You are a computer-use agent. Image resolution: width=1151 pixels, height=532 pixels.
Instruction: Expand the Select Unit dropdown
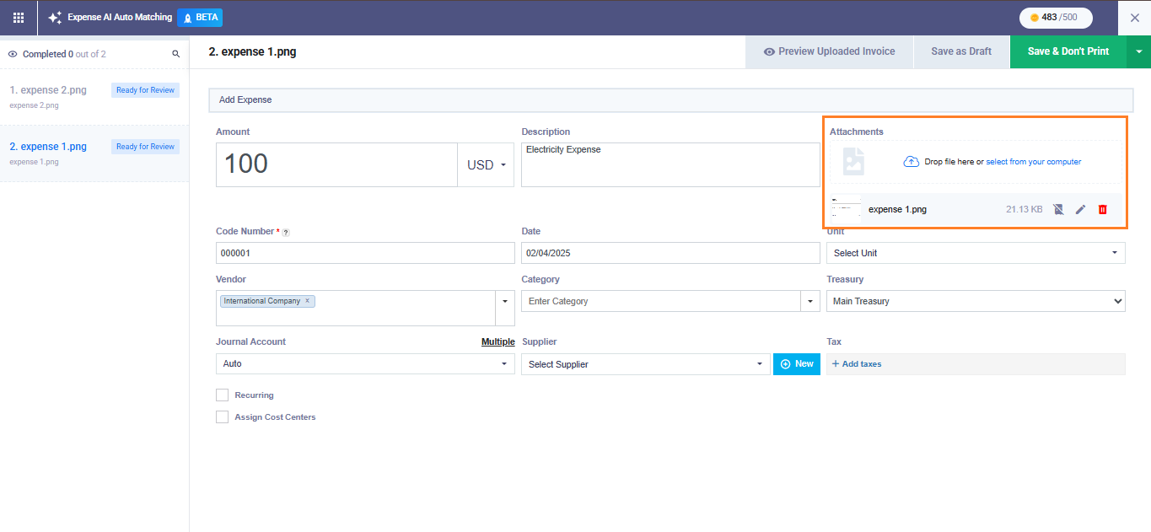click(x=975, y=253)
